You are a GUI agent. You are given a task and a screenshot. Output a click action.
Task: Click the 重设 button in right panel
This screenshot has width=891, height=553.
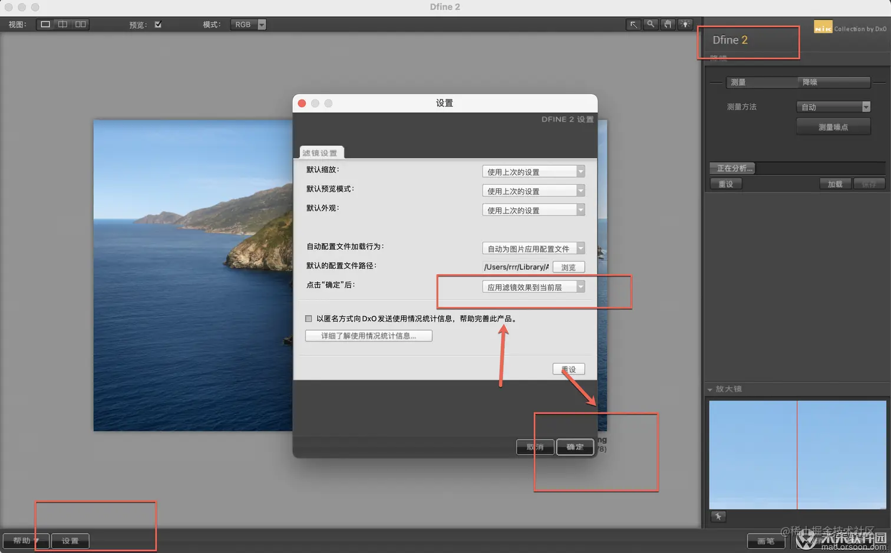(x=726, y=184)
